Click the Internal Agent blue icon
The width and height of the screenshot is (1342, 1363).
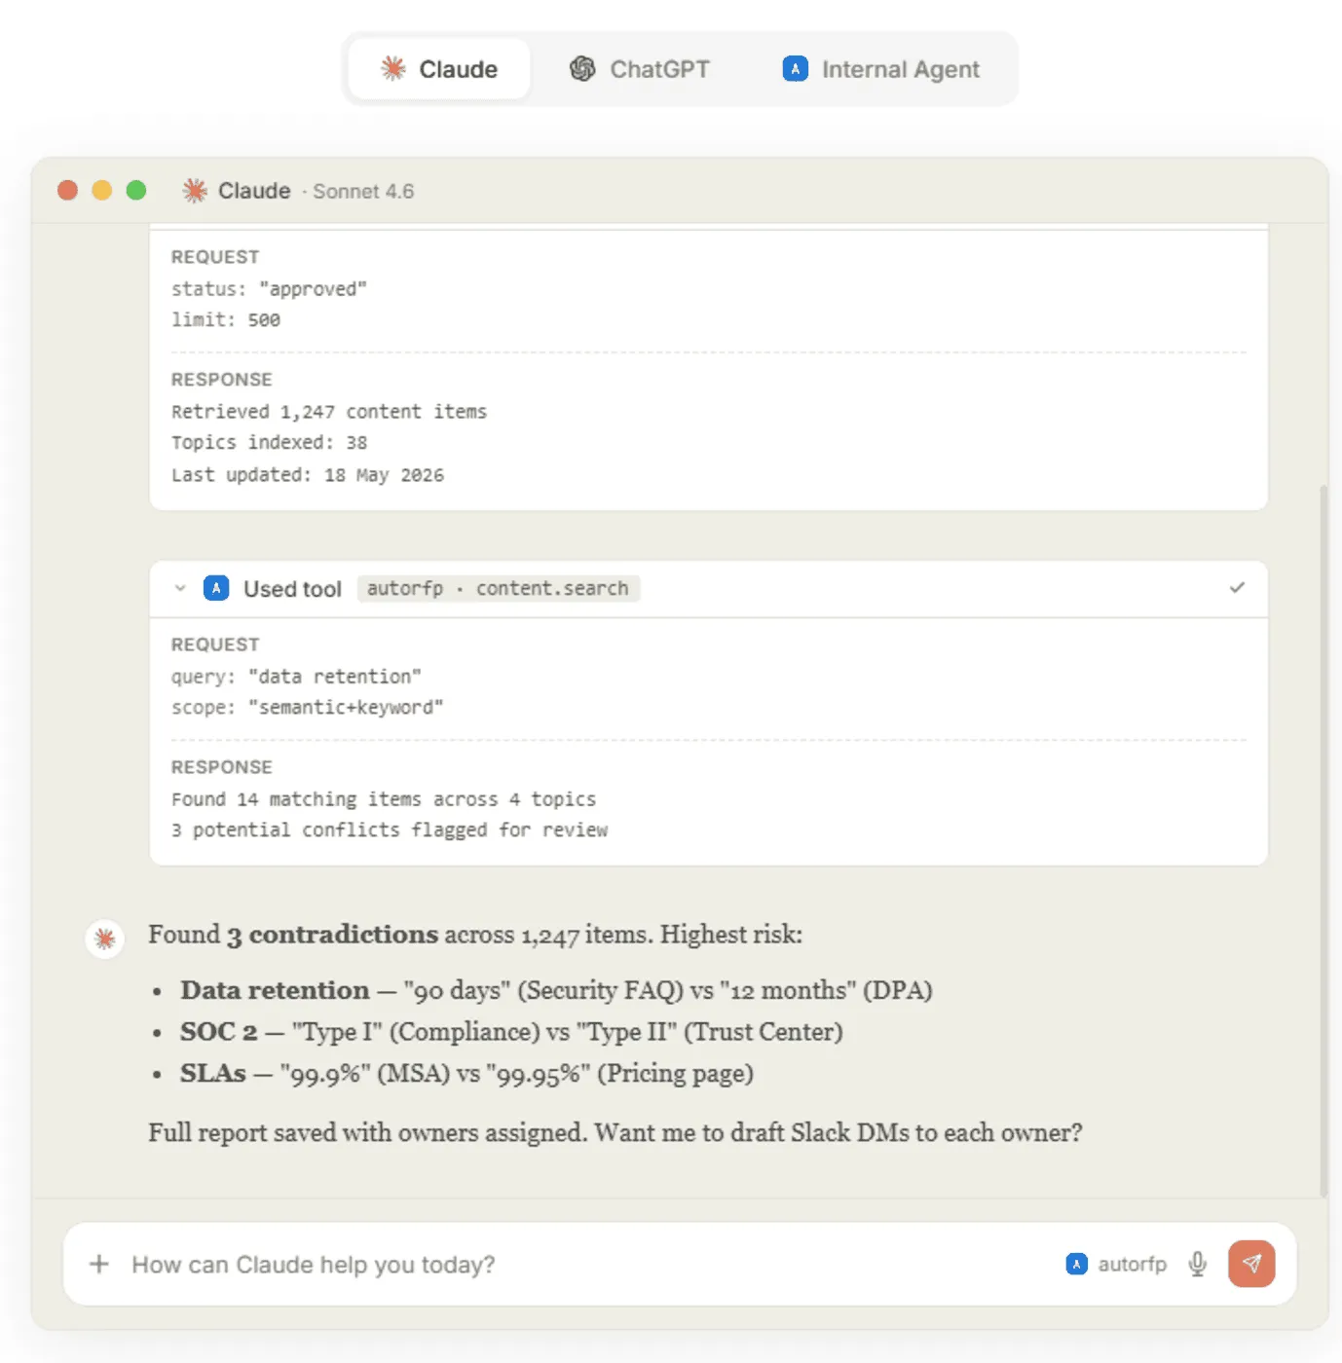[796, 69]
